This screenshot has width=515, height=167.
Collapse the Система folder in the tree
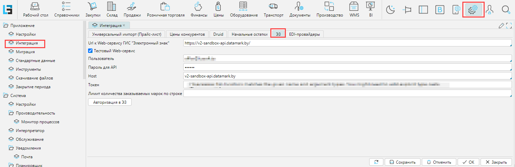(x=5, y=96)
